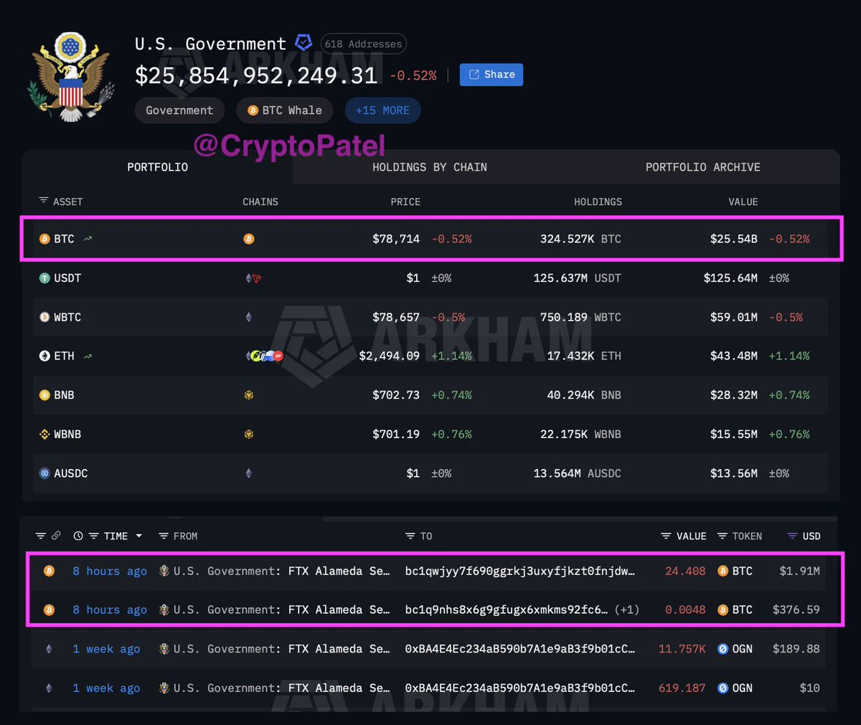
Task: Click the trend chart icon next to ETH
Action: (88, 356)
